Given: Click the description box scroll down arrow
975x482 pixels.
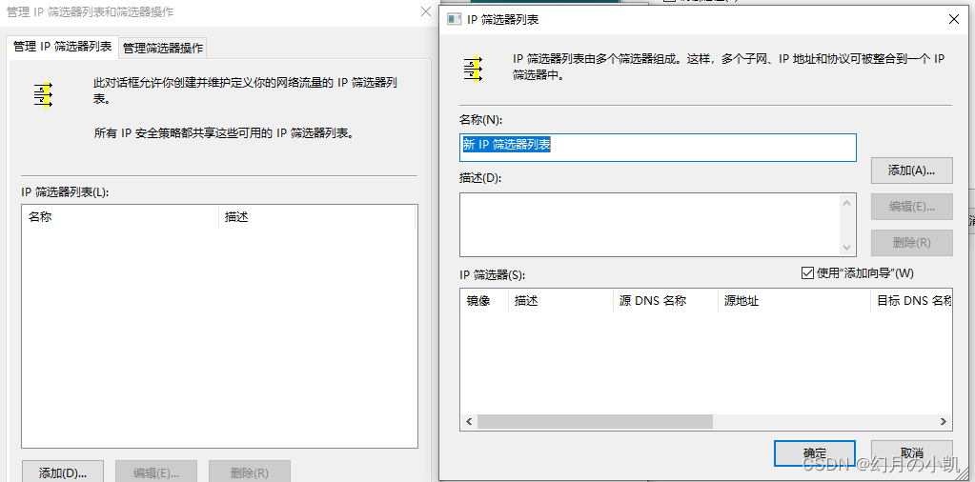Looking at the screenshot, I should click(x=846, y=247).
